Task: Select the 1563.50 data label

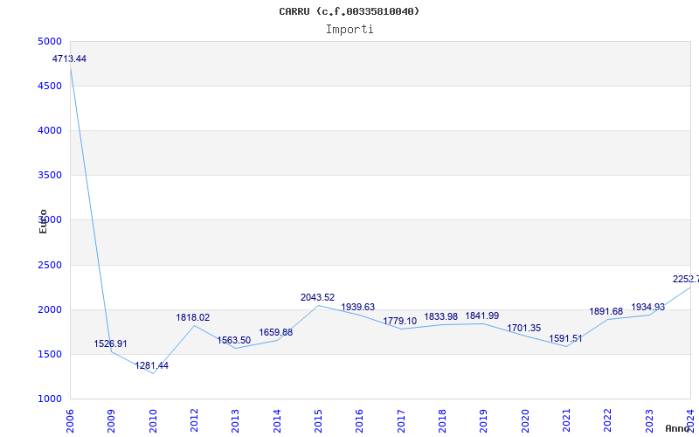Action: point(234,340)
